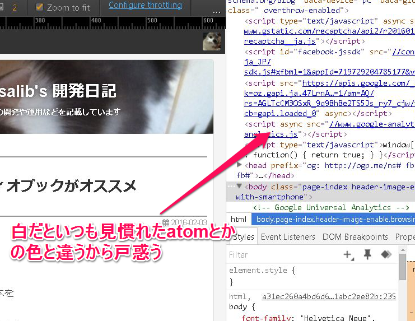This screenshot has height=321, width=415.
Task: Click the ruler mark labeled 500
Action: click(152, 20)
